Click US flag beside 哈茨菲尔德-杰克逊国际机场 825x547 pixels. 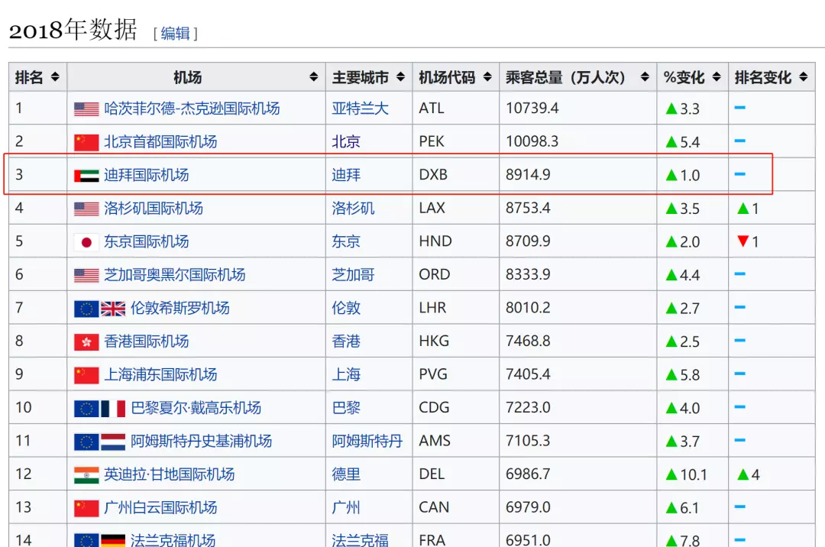pos(86,109)
